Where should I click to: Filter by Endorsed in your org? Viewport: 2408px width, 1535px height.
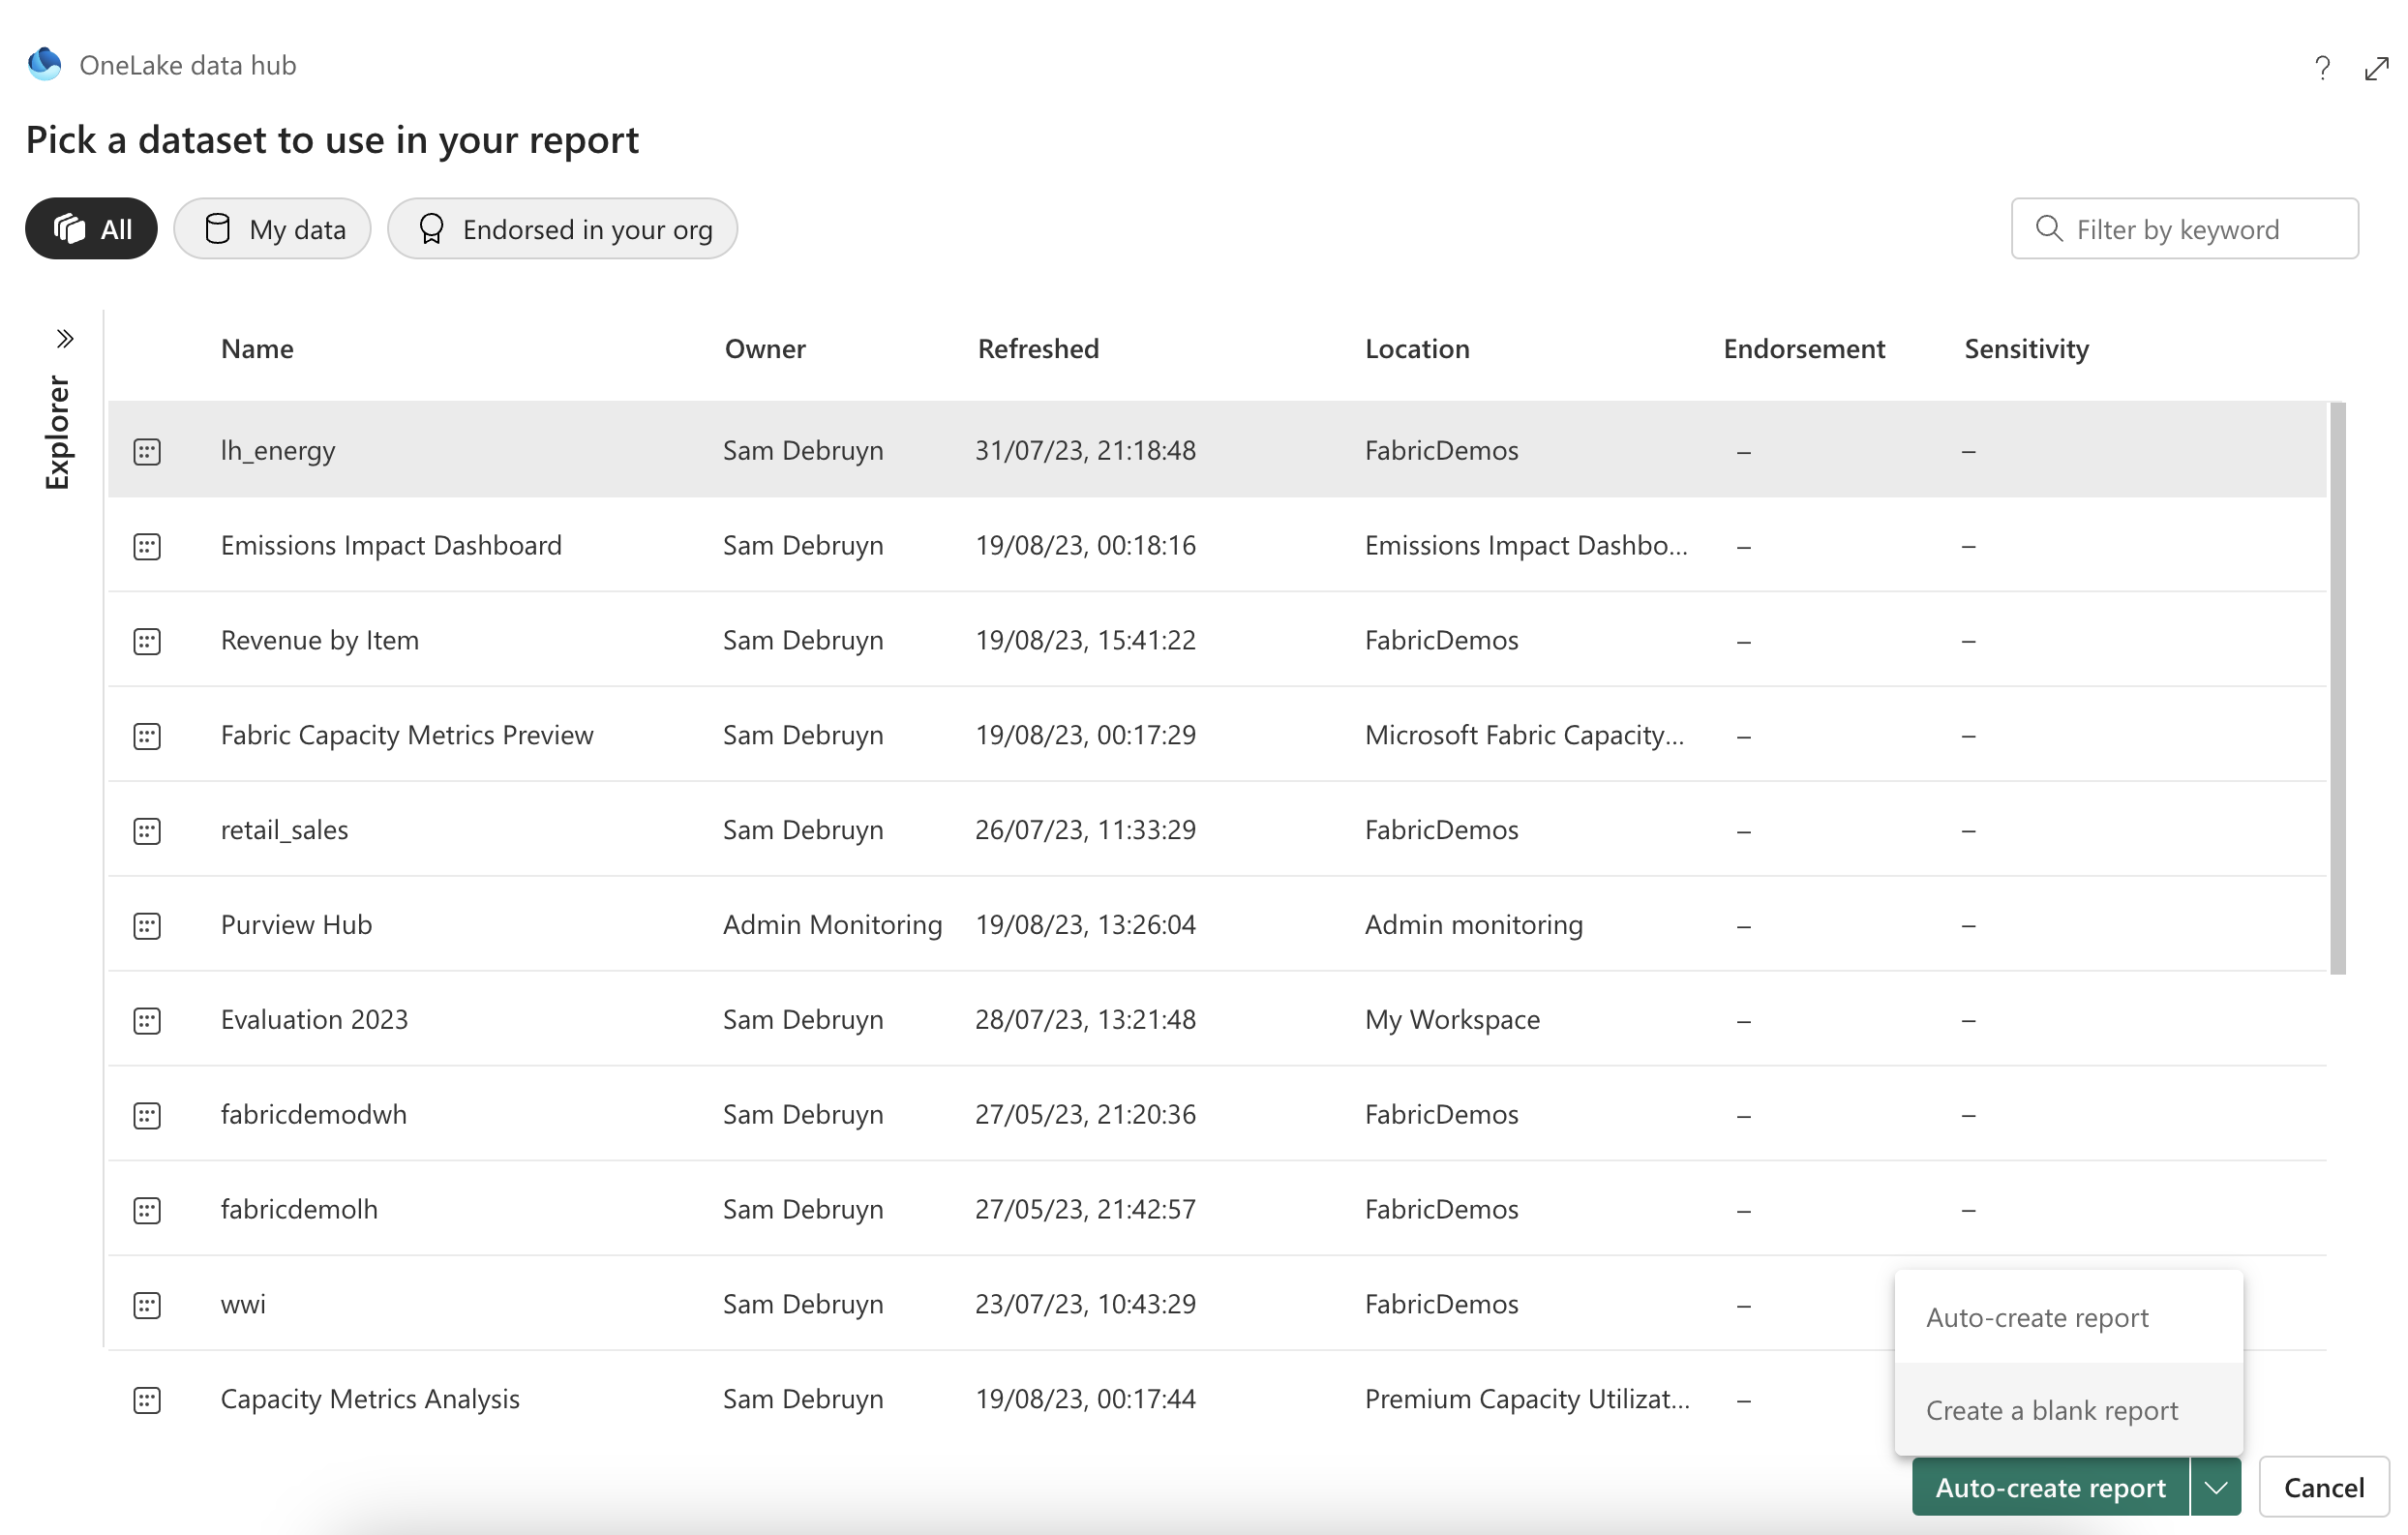[562, 228]
